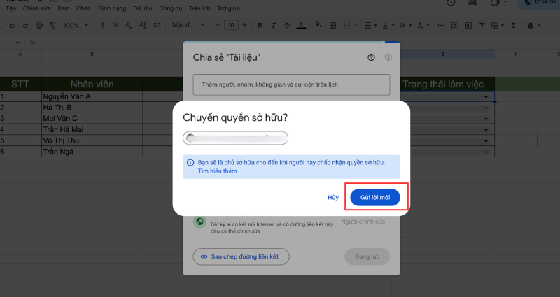Open version history clock icon
Image resolution: width=560 pixels, height=297 pixels.
451,3
